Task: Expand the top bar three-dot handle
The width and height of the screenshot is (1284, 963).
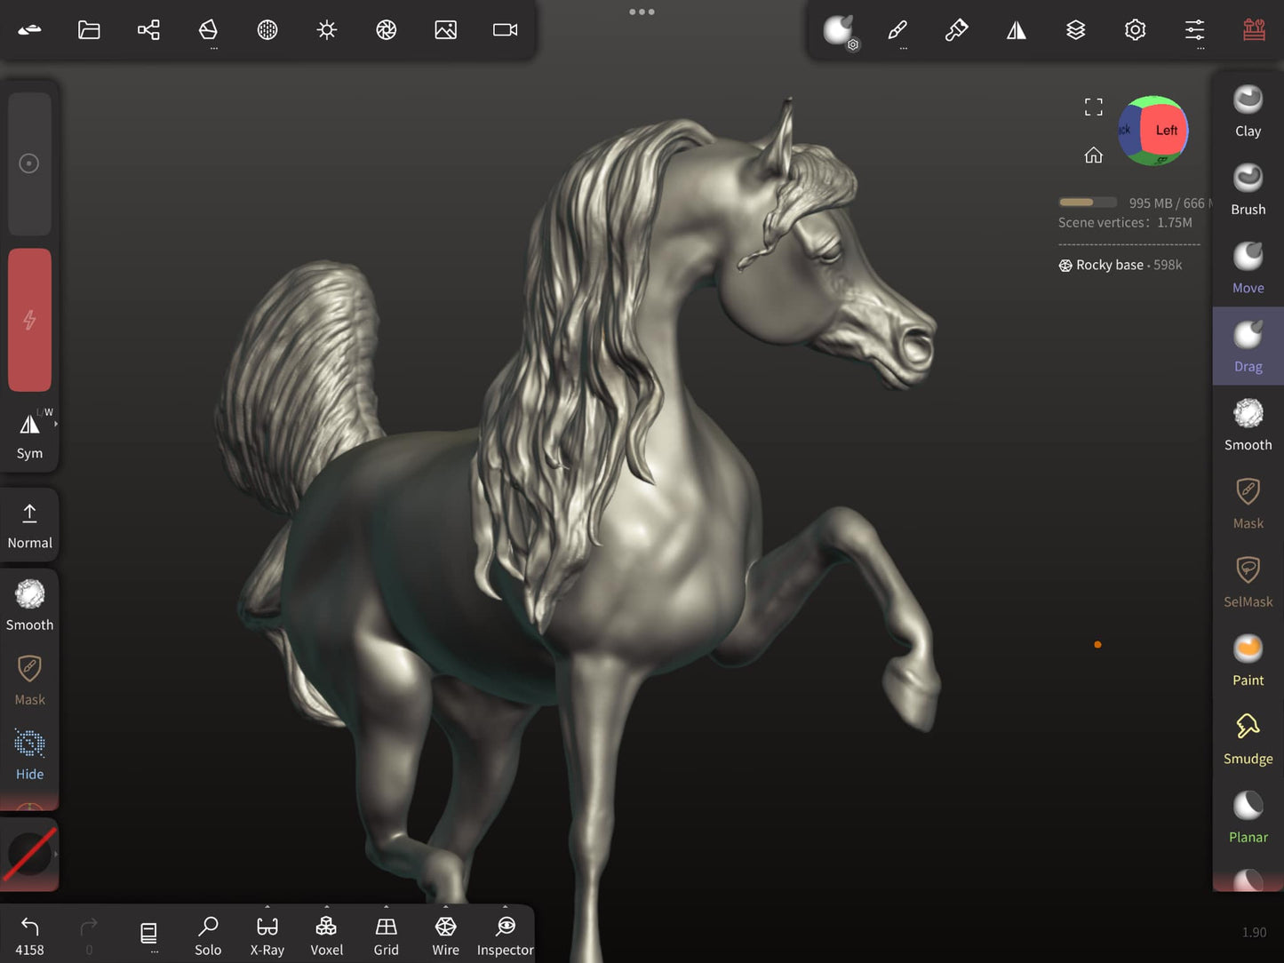Action: tap(642, 12)
